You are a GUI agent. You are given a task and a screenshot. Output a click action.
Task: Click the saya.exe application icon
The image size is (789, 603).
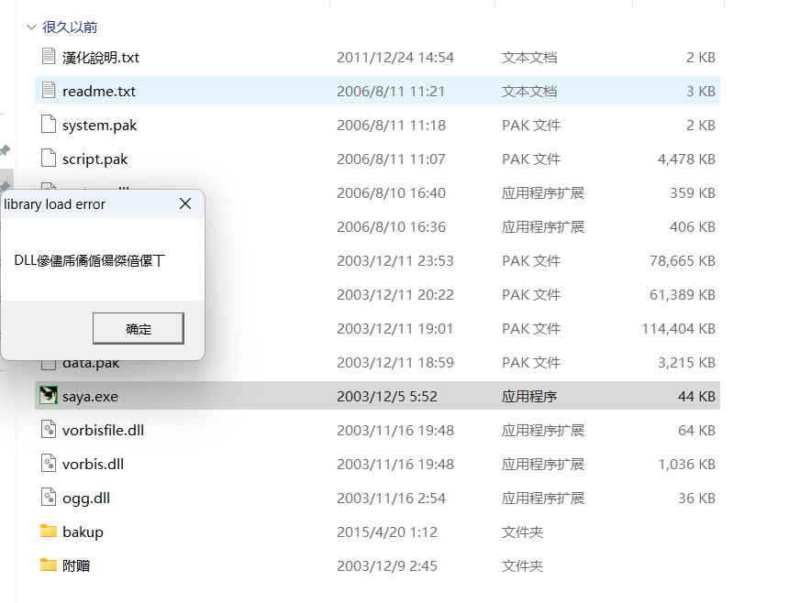[x=49, y=396]
